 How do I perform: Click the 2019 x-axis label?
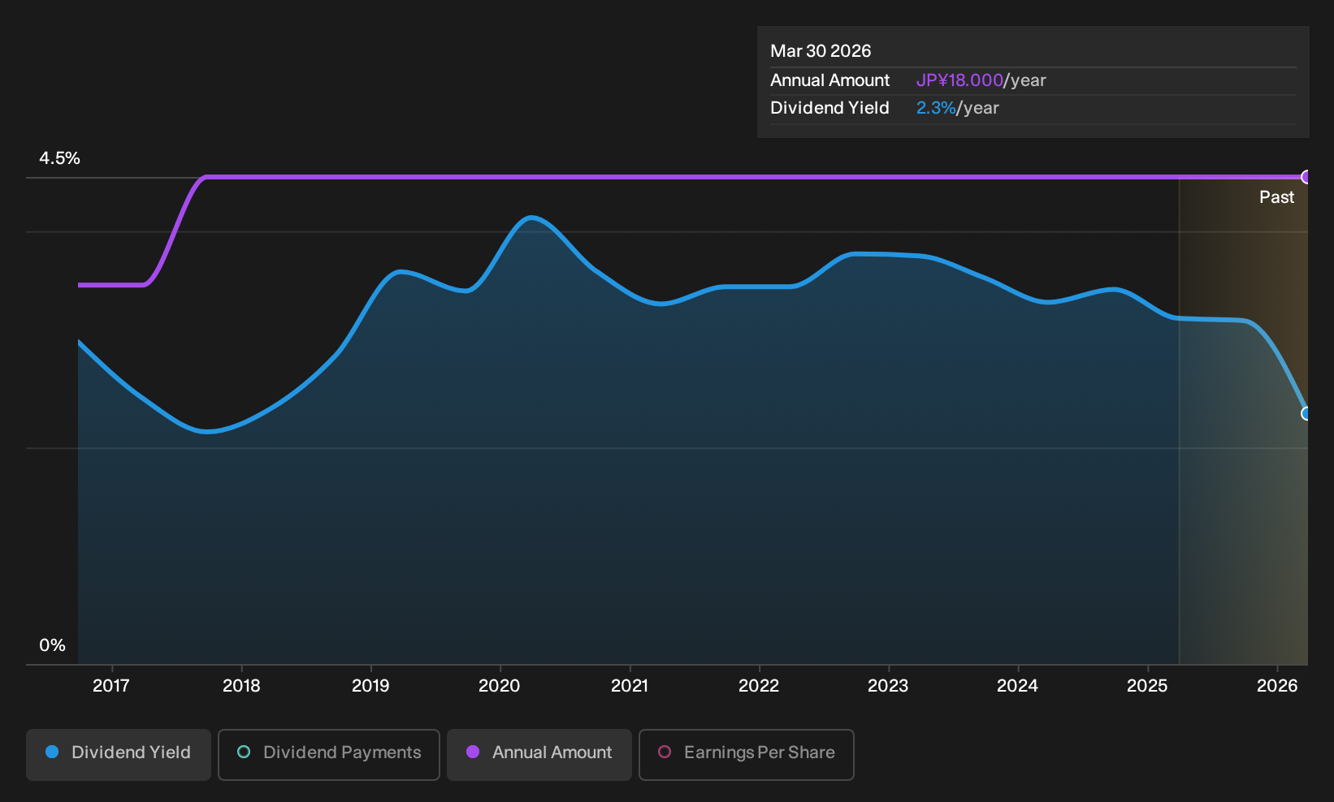coord(370,686)
